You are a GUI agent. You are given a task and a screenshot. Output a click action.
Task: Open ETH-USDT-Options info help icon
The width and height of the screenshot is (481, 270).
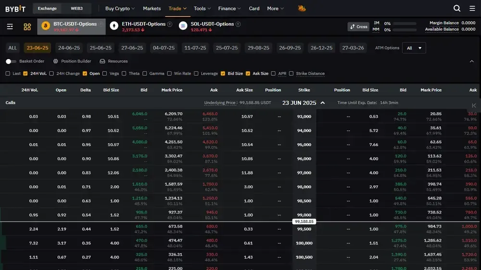click(170, 24)
